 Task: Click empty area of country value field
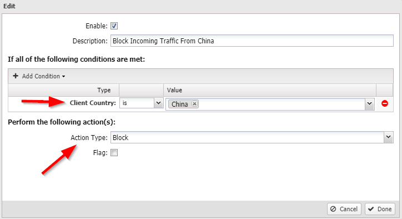(282, 104)
